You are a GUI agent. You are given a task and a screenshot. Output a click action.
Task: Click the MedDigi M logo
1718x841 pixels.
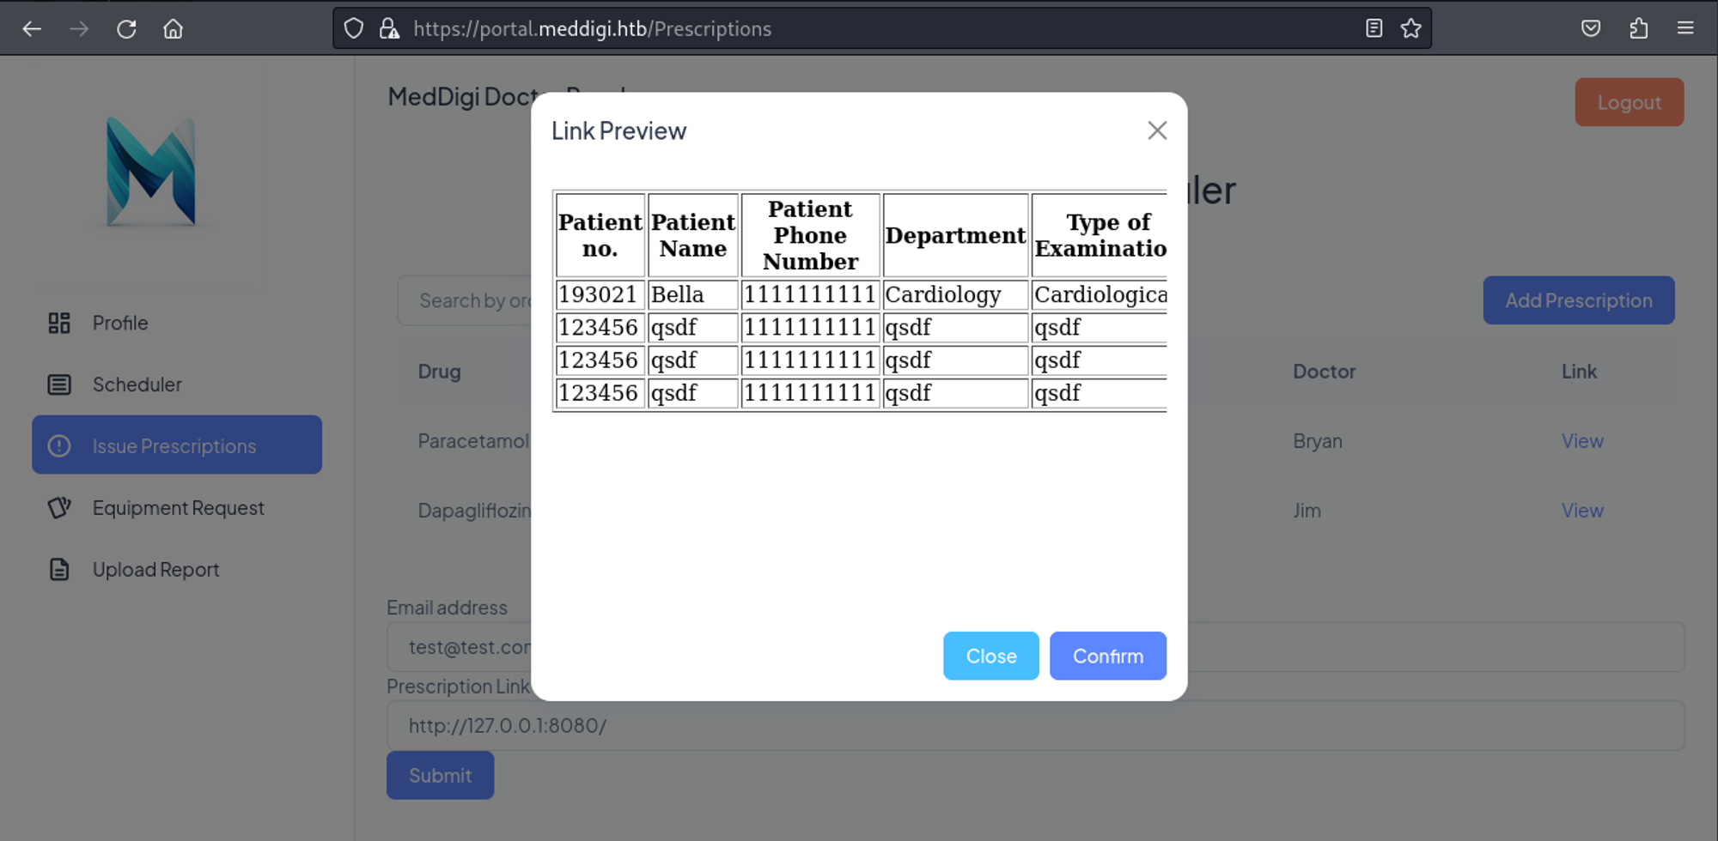pos(151,172)
